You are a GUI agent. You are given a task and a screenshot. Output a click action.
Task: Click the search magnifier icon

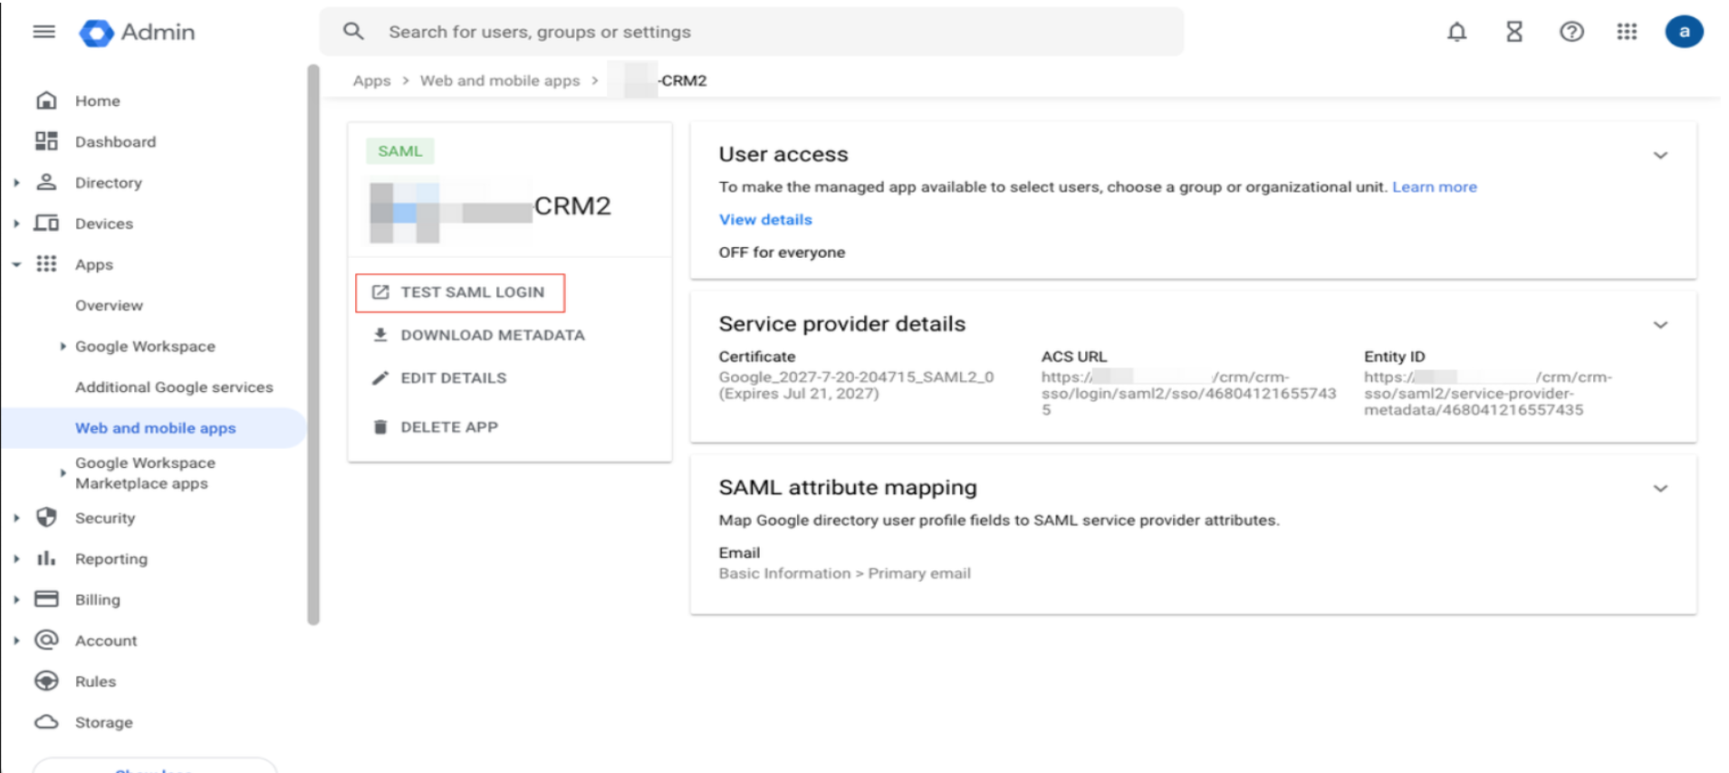click(x=353, y=32)
